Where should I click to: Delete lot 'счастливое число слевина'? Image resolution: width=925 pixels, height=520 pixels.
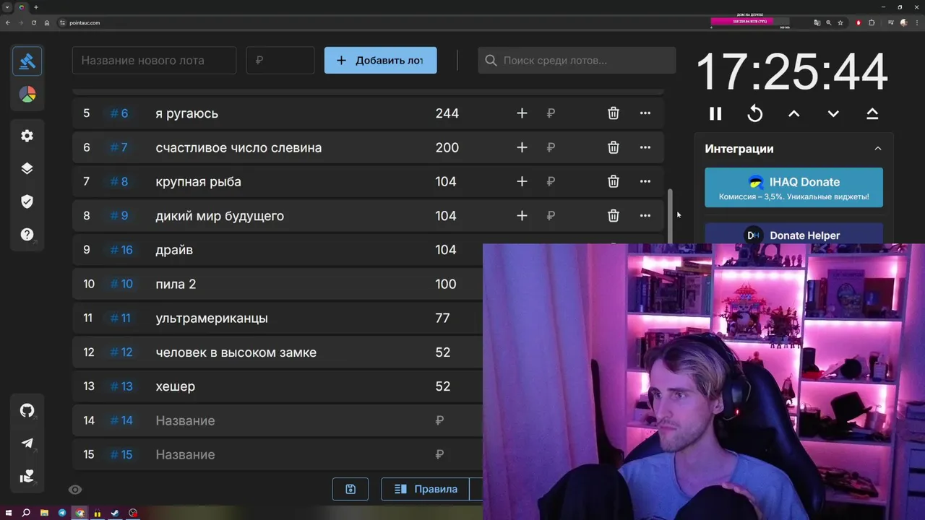pos(614,147)
